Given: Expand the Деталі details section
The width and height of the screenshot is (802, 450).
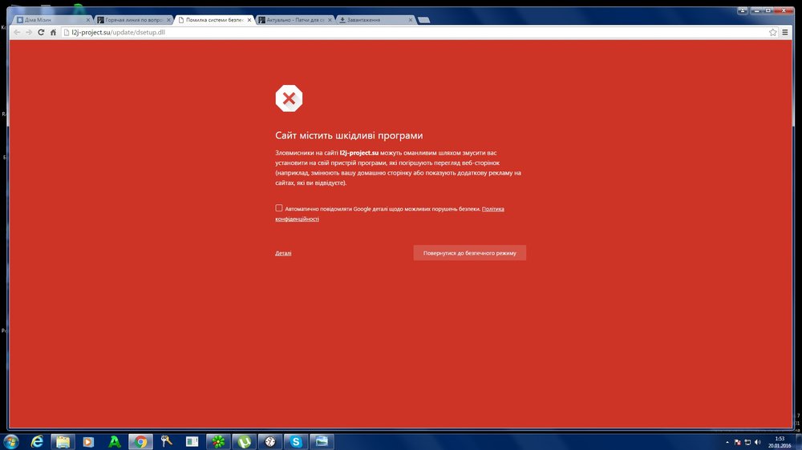Looking at the screenshot, I should [283, 253].
